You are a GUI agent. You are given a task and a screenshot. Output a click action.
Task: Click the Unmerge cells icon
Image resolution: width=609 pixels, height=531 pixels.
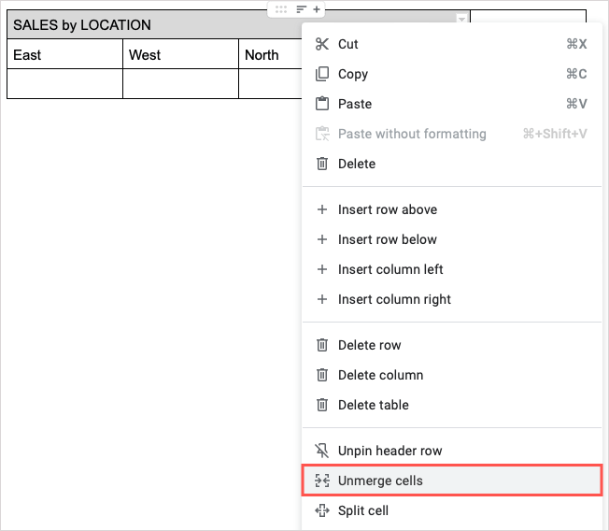click(322, 481)
